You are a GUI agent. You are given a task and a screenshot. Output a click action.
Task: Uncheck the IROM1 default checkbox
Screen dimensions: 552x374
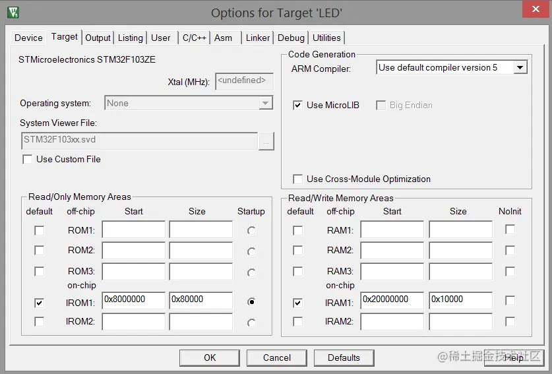(40, 303)
